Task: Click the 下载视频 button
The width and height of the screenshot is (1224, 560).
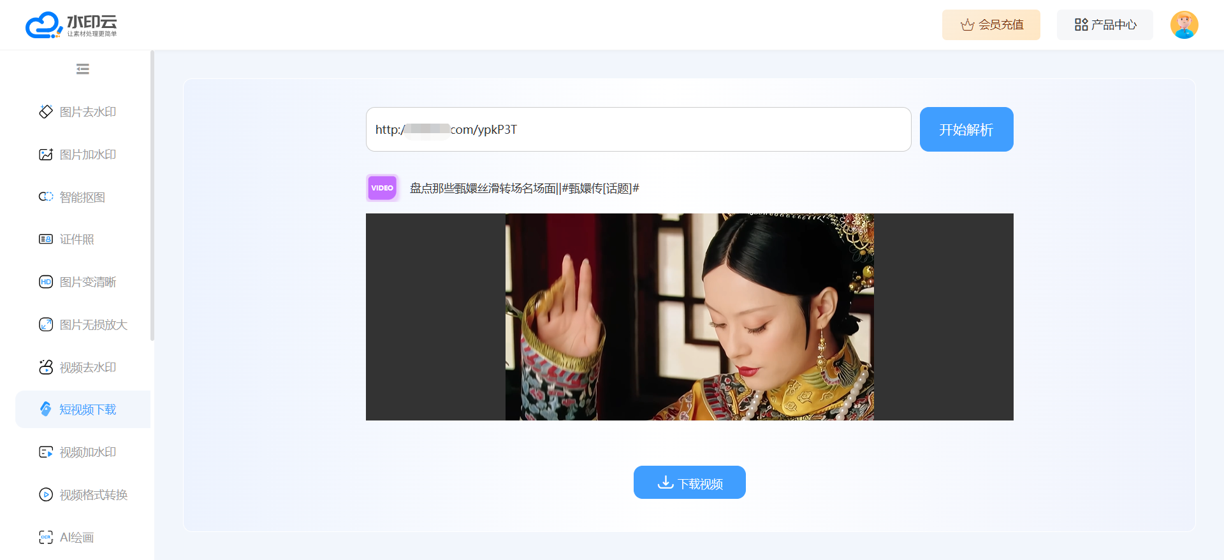Action: tap(690, 482)
